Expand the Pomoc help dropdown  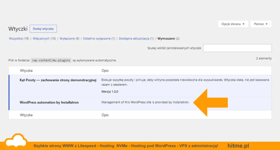261,24
